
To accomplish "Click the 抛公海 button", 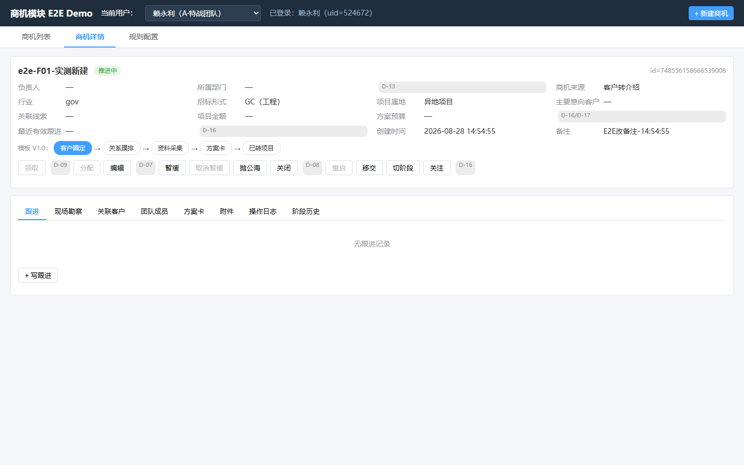I will click(x=250, y=168).
